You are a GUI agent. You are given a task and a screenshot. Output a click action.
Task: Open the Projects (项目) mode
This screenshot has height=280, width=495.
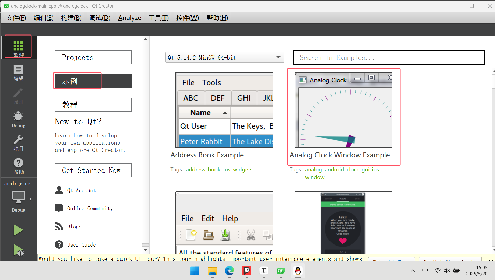click(18, 143)
